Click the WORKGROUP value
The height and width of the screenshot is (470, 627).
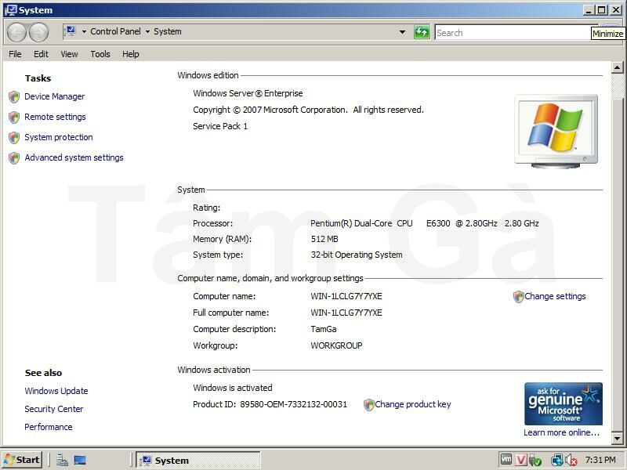(x=336, y=345)
